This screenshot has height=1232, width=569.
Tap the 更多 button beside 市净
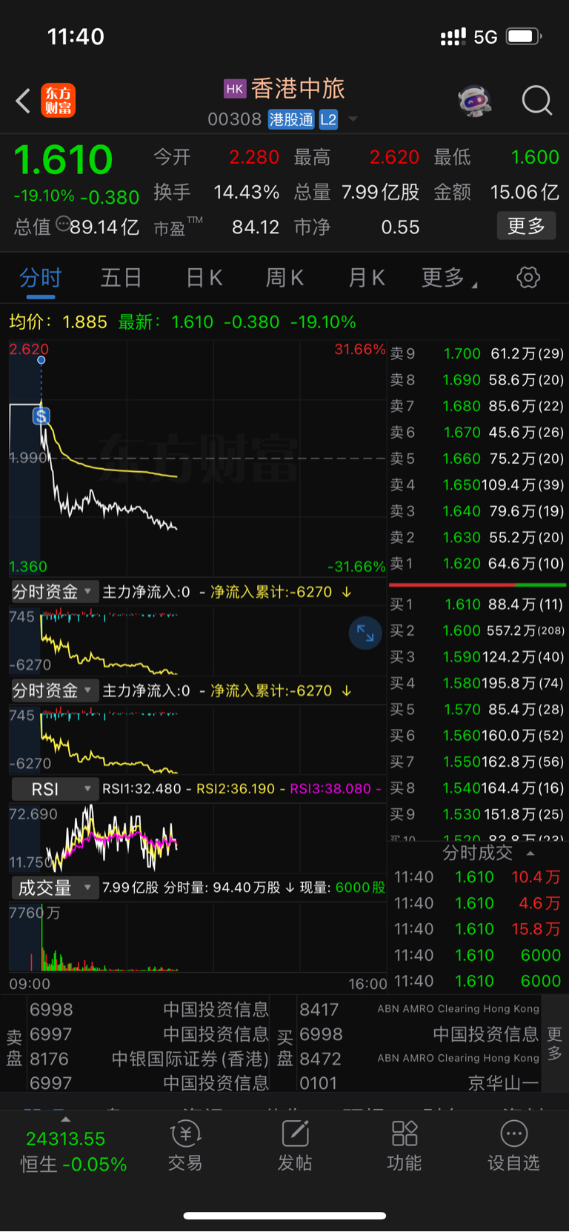coord(526,226)
